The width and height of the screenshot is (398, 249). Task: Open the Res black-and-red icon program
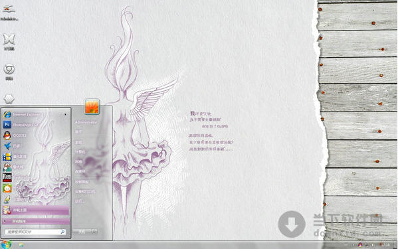point(35,177)
